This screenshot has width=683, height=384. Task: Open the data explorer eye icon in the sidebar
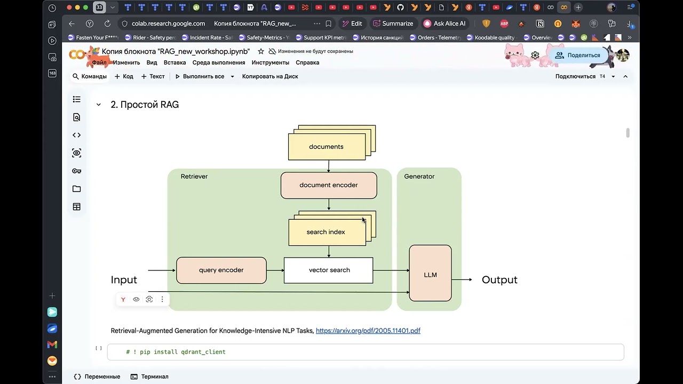point(77,153)
